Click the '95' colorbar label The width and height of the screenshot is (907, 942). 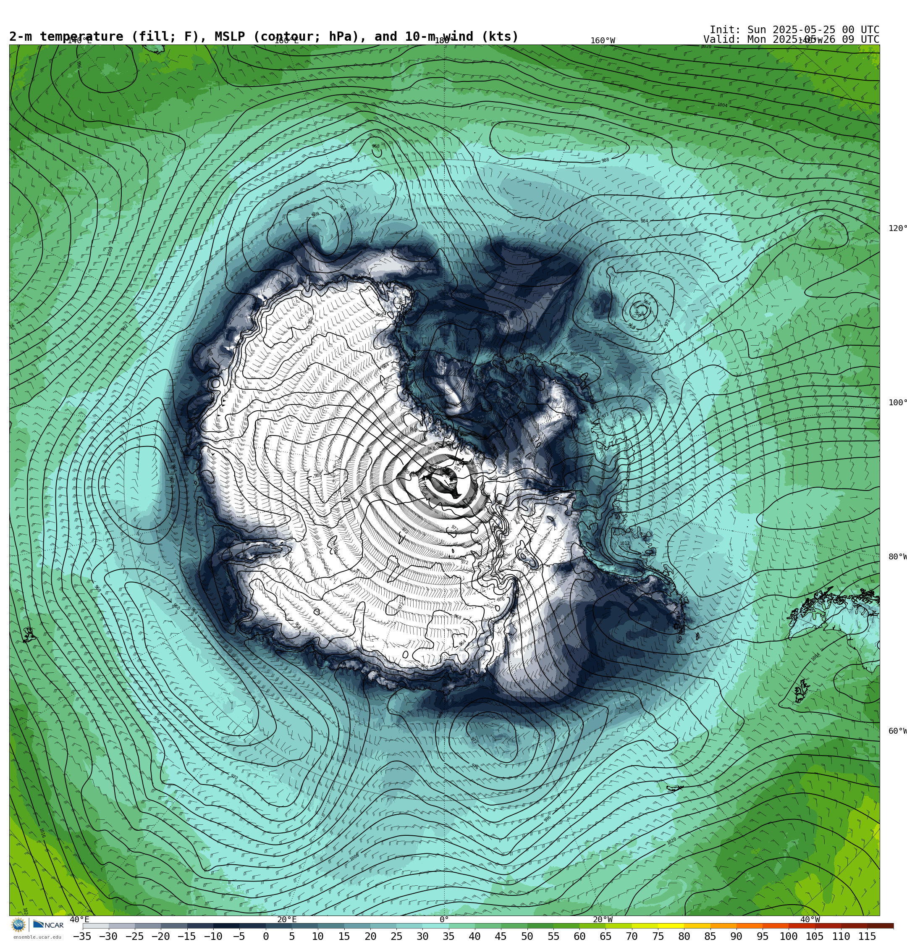762,936
